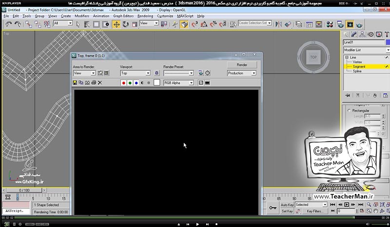Click the white color swatch in frame window
Screen dimensions: 390x227
click(x=156, y=83)
